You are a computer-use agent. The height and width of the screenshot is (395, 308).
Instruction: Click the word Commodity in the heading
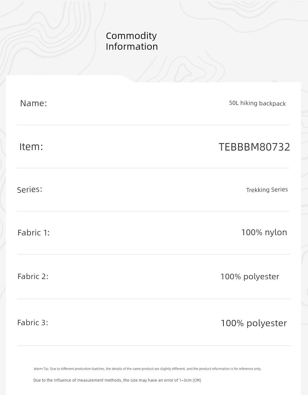click(131, 36)
